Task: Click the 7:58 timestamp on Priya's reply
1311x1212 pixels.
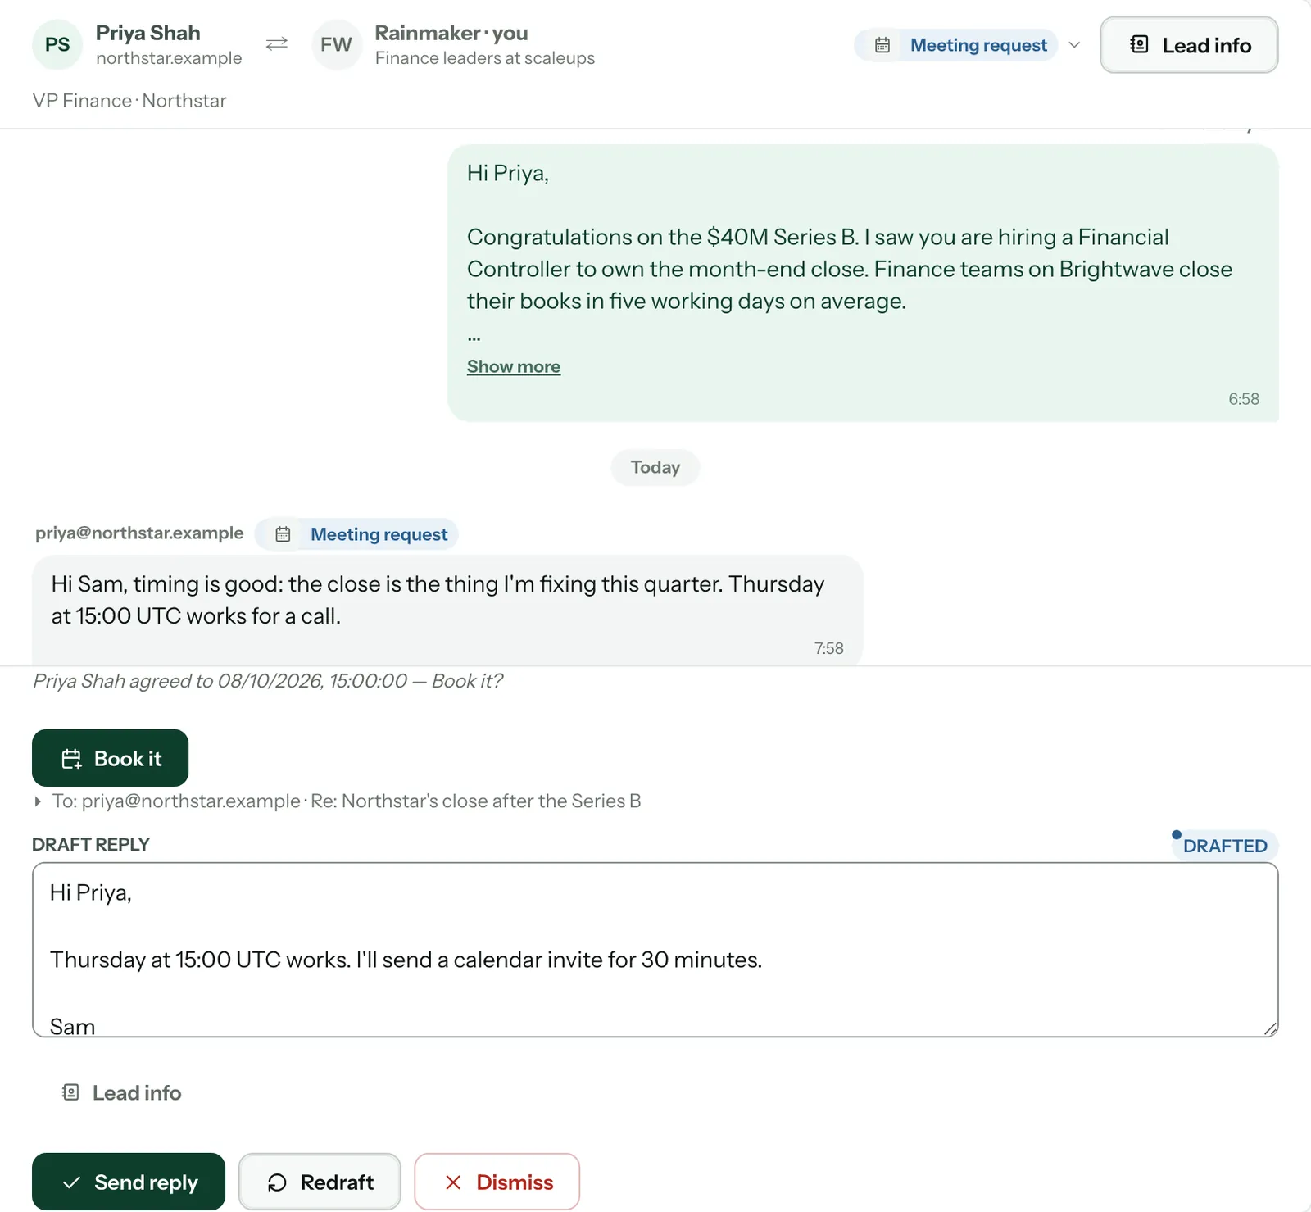Action: [828, 648]
